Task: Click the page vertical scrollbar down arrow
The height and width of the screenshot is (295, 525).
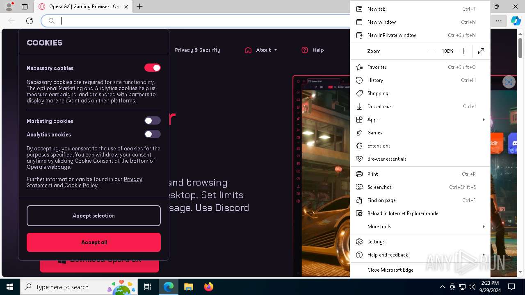Action: point(520,272)
